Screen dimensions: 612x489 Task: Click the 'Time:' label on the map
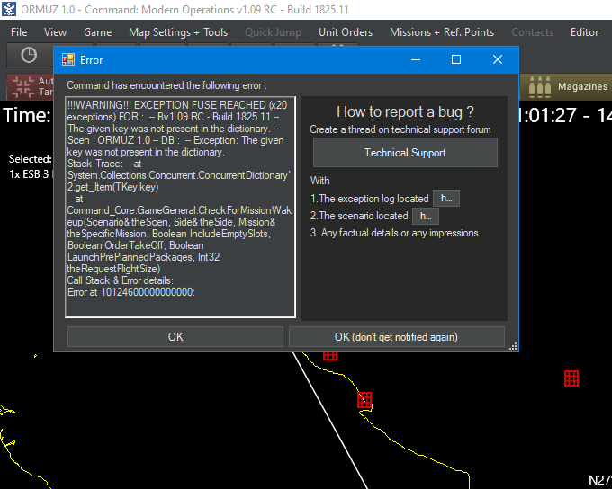click(x=26, y=115)
